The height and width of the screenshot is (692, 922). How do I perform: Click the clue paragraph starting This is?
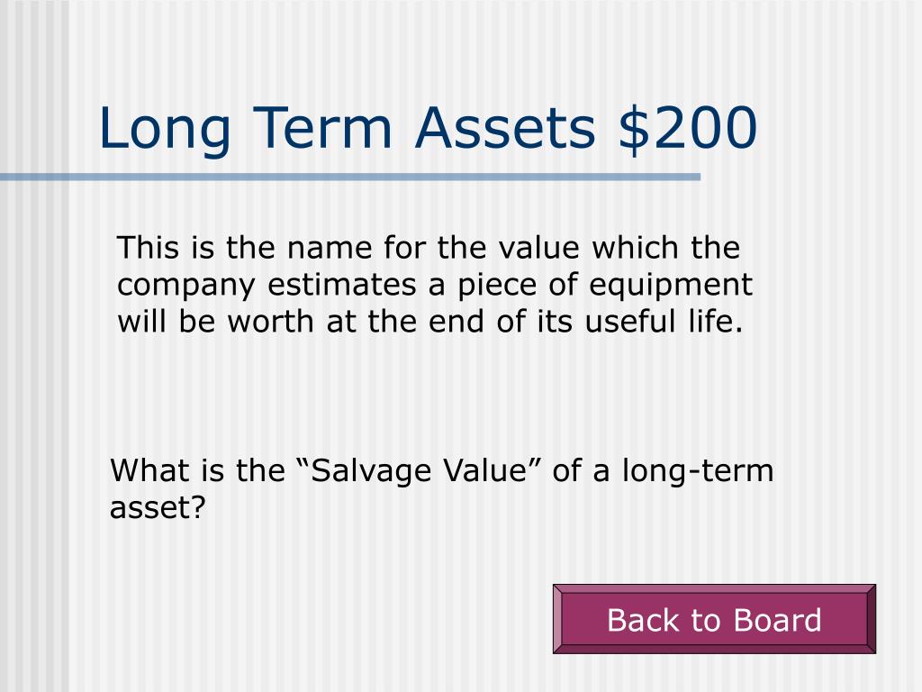pyautogui.click(x=435, y=284)
